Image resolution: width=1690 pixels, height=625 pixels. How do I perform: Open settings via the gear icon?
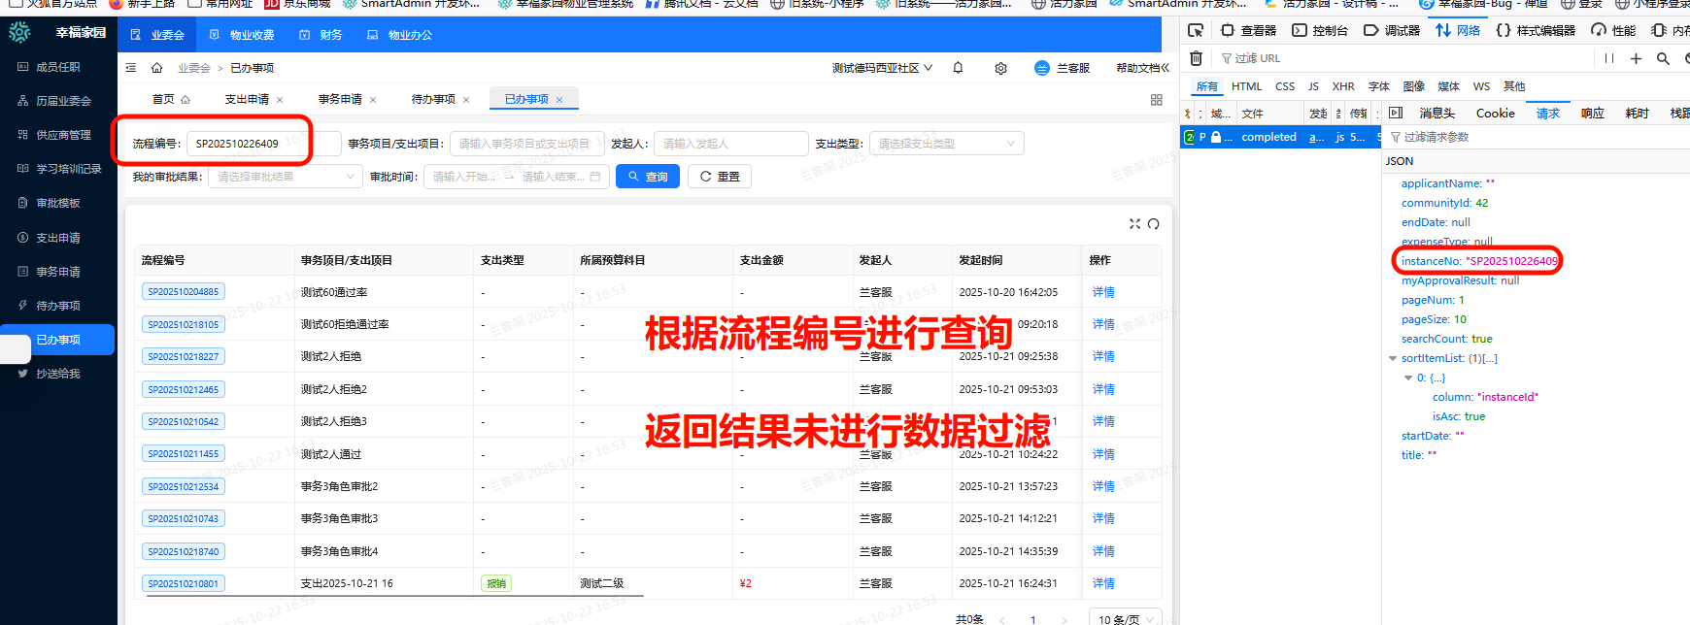tap(1000, 68)
